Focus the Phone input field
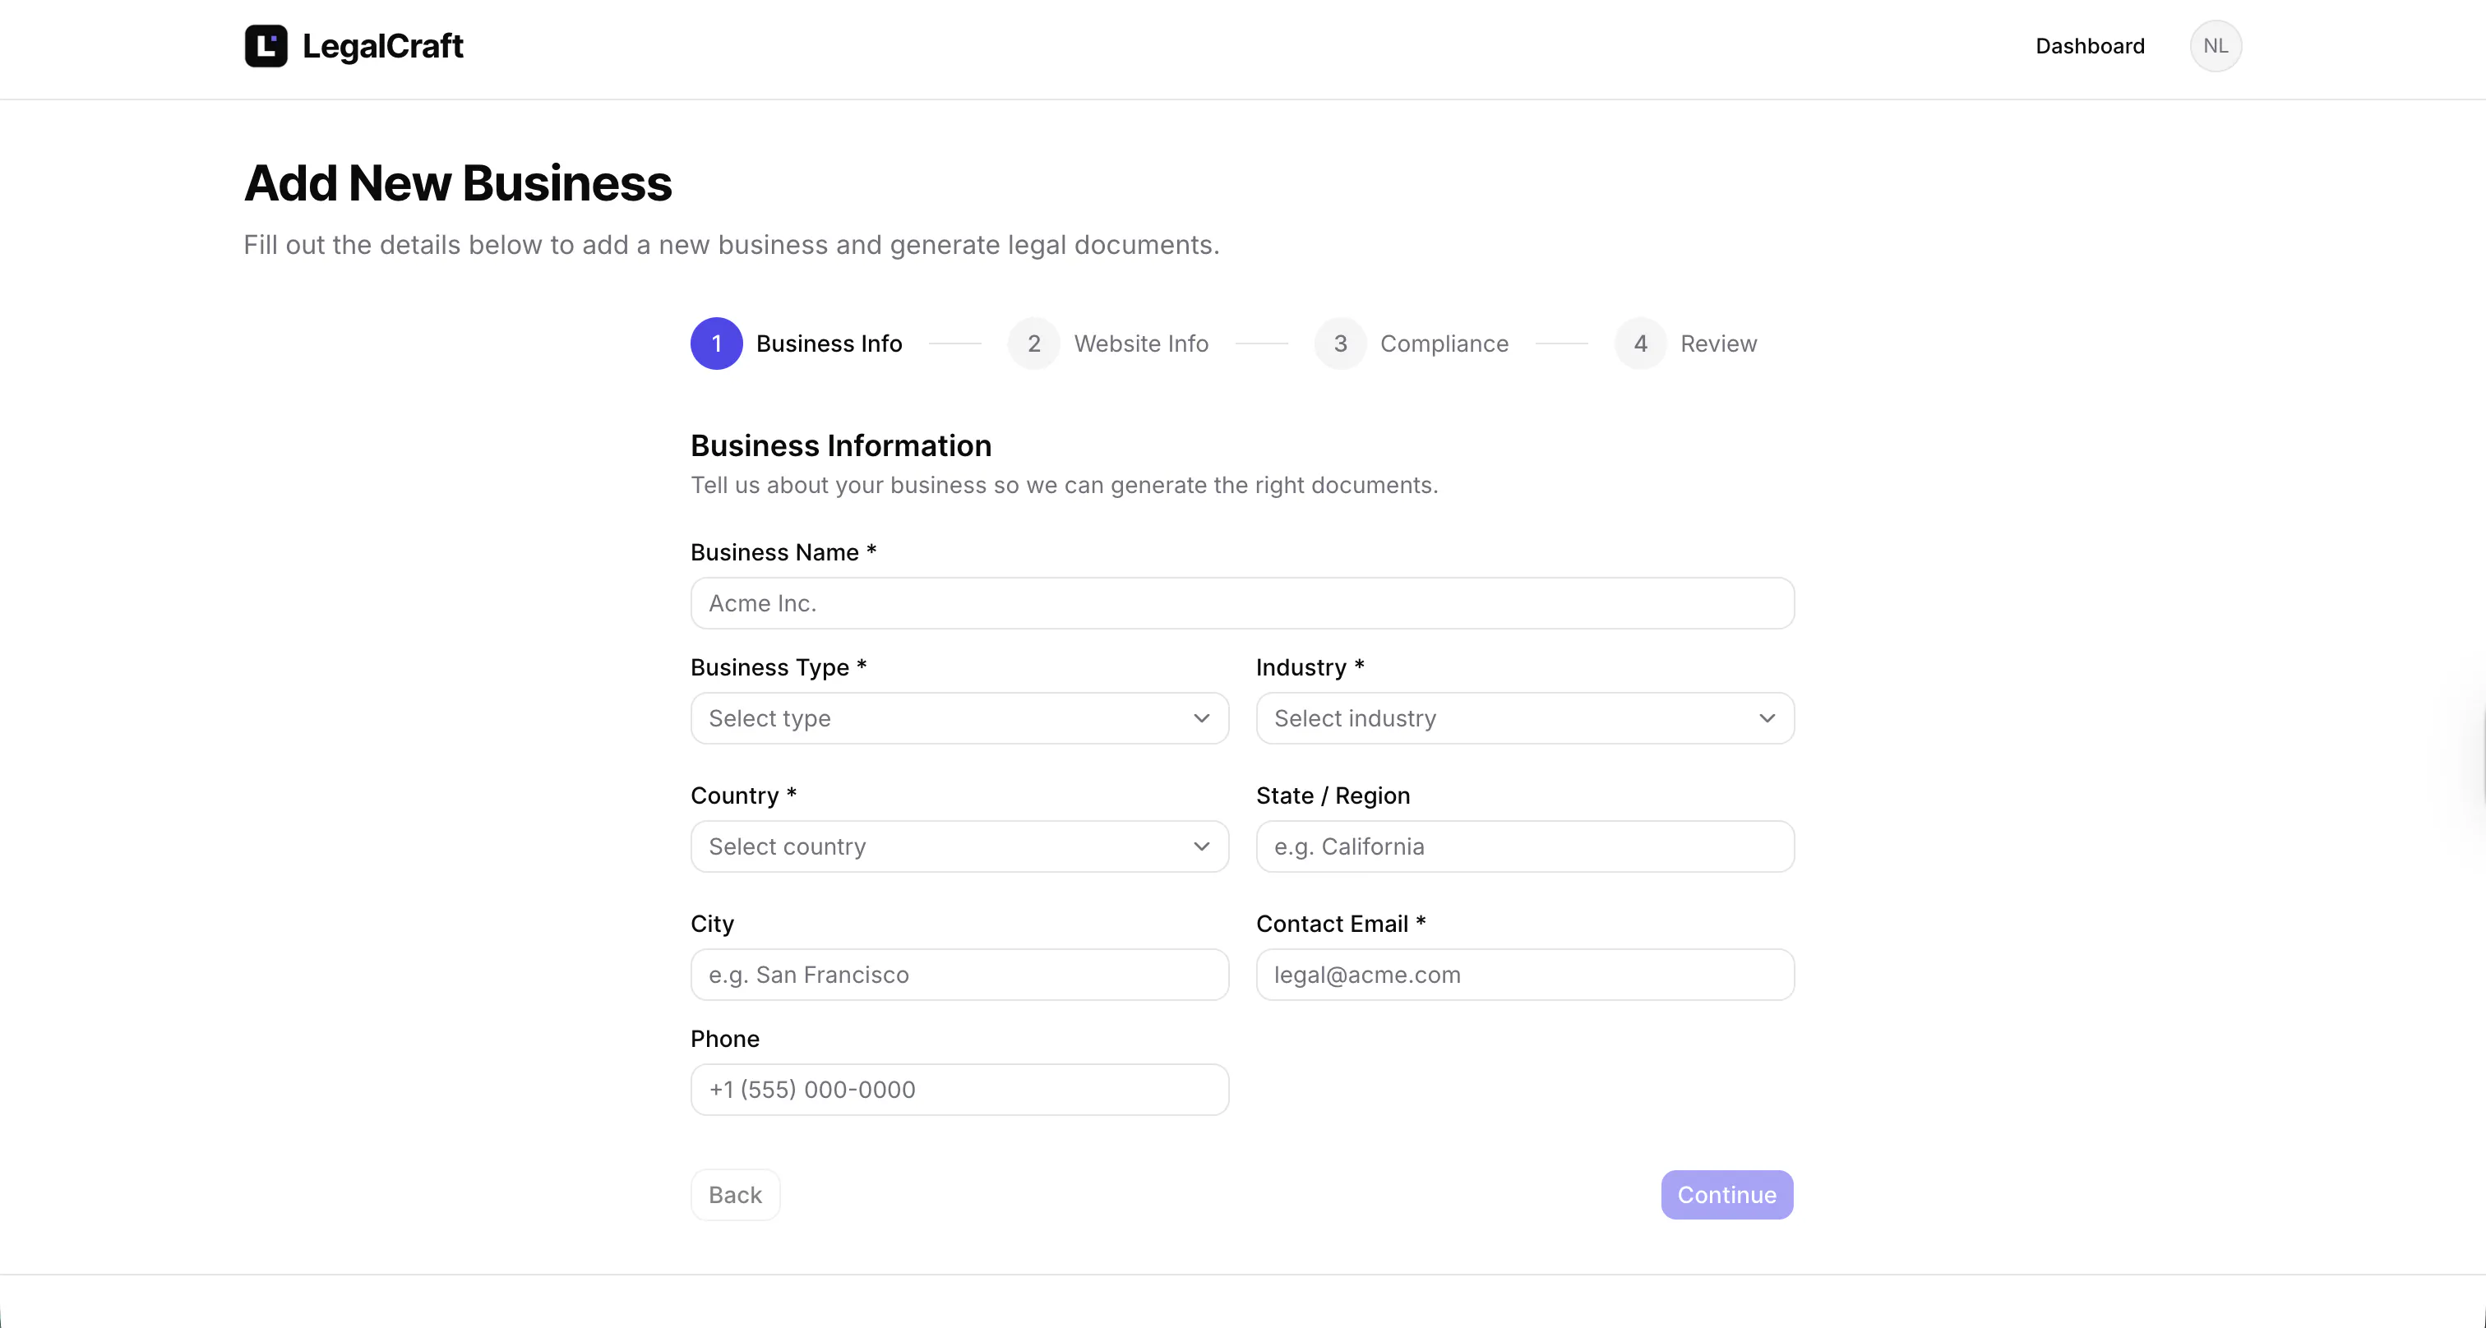Viewport: 2486px width, 1328px height. coord(959,1090)
